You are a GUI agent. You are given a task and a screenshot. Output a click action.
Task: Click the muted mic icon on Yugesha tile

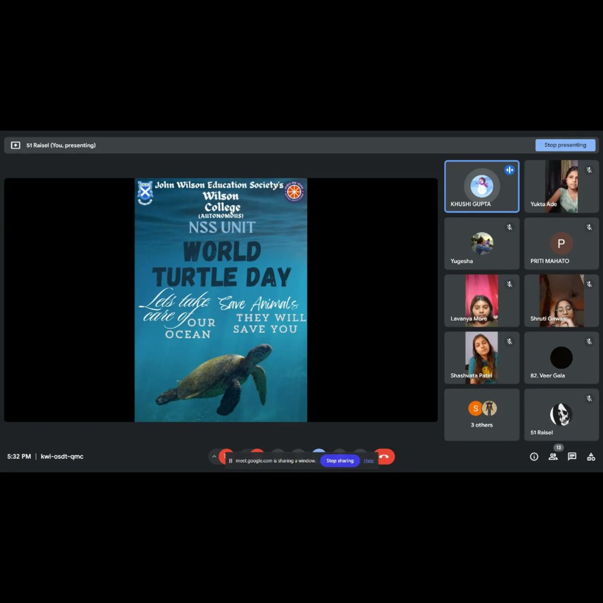click(510, 227)
